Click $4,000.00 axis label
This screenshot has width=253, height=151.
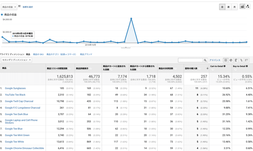click(x=7, y=20)
